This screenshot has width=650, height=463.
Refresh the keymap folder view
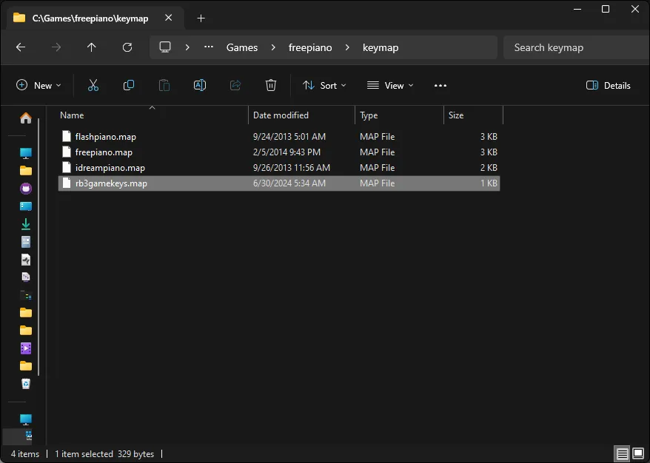click(x=127, y=47)
